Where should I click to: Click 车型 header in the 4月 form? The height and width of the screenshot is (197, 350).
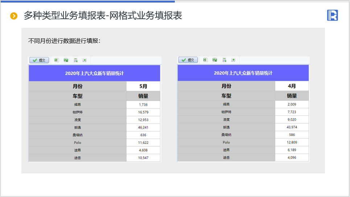[x=226, y=96]
